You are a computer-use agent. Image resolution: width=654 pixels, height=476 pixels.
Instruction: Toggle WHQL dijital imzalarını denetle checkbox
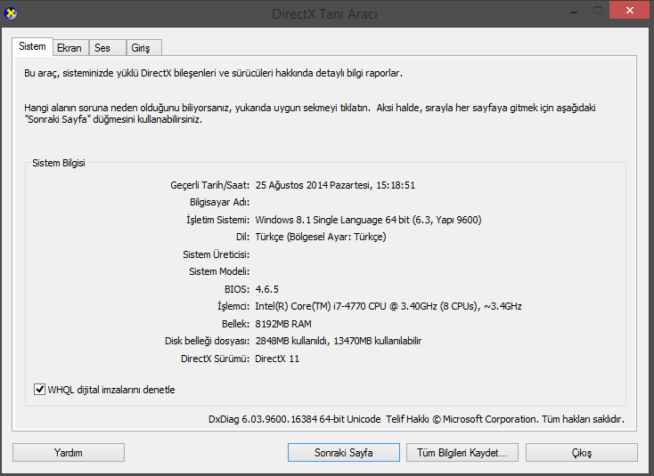(x=39, y=390)
